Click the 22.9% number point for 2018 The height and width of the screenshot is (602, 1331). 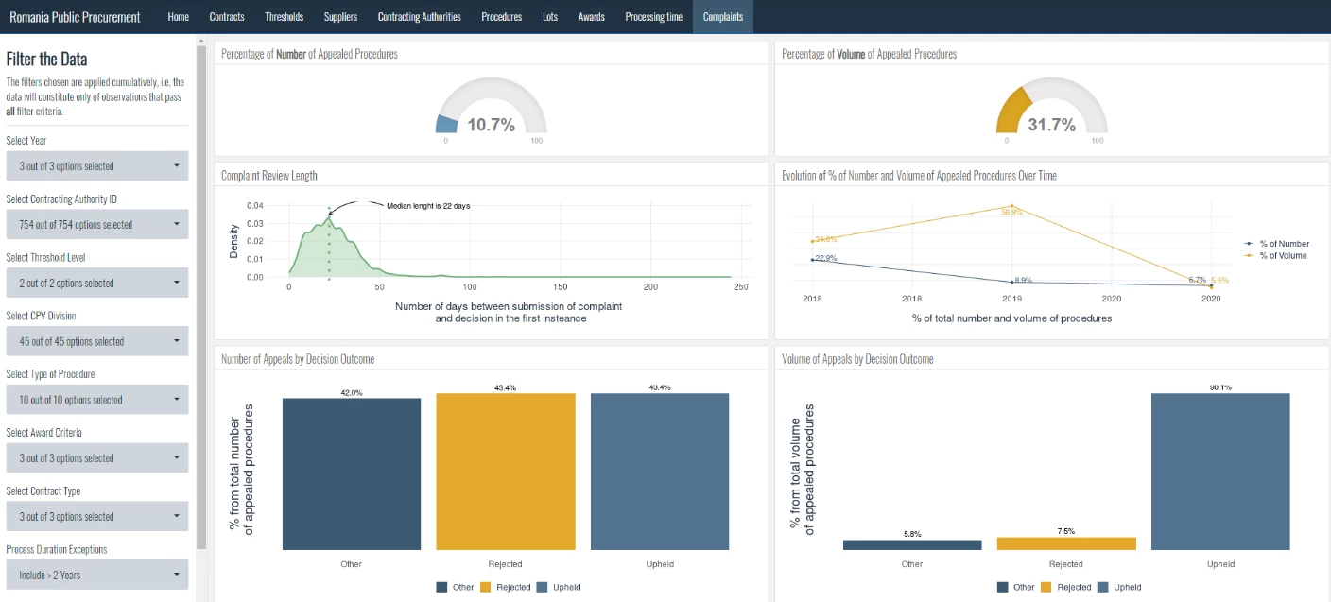(812, 259)
